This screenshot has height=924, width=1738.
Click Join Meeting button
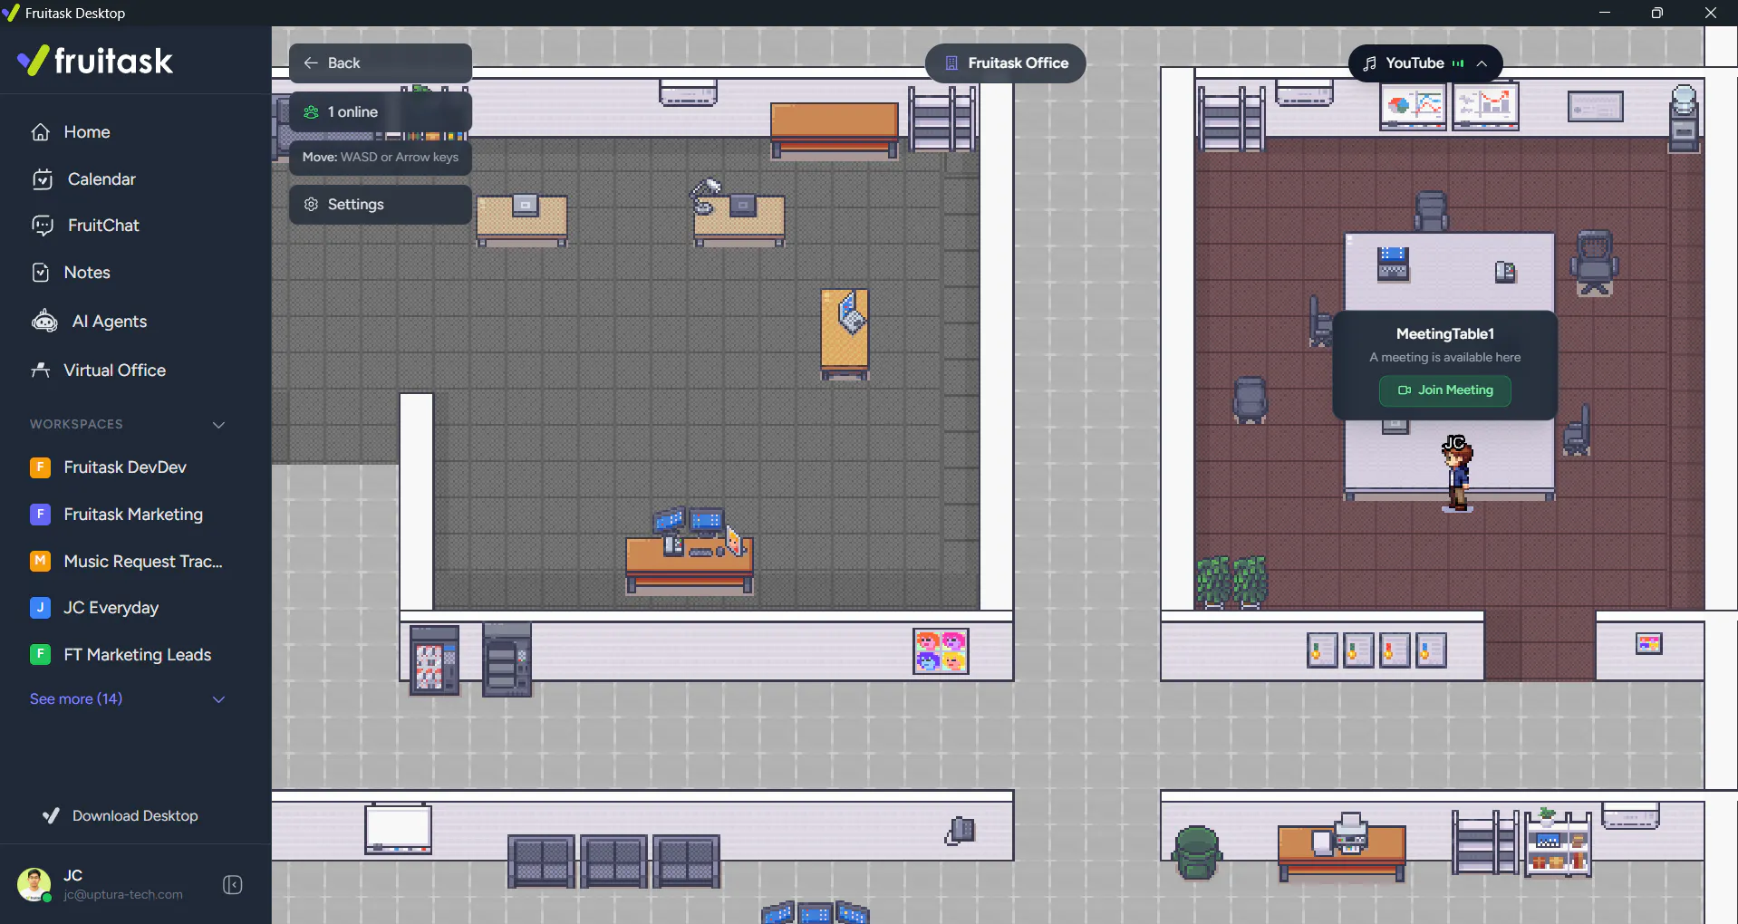(x=1445, y=390)
